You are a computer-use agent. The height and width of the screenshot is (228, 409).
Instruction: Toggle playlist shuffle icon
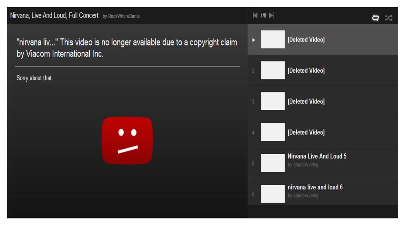click(x=388, y=18)
